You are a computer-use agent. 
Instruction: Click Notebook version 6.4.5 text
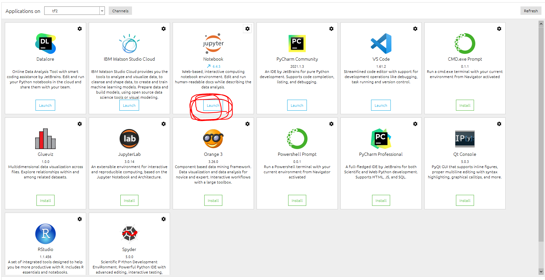(217, 66)
